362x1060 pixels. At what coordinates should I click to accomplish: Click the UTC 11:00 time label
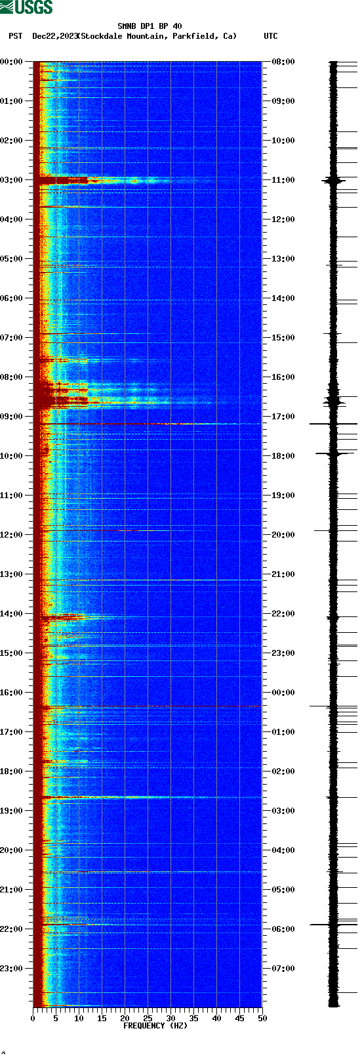tap(283, 180)
